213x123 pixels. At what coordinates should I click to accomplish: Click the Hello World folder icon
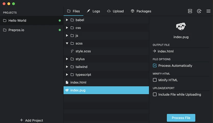(5, 20)
